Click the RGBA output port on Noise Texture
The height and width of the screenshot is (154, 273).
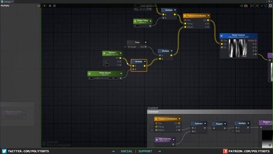(256, 41)
